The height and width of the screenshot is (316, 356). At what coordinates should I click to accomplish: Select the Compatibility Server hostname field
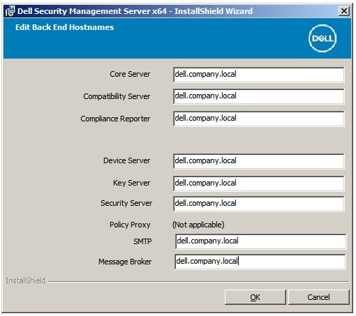258,96
